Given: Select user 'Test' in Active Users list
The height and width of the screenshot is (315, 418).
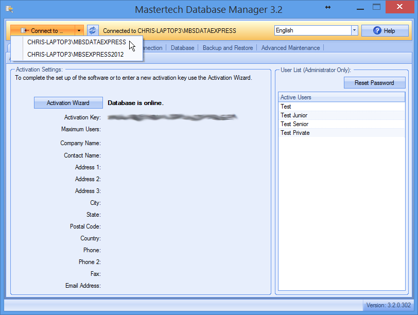Looking at the screenshot, I should 341,107.
